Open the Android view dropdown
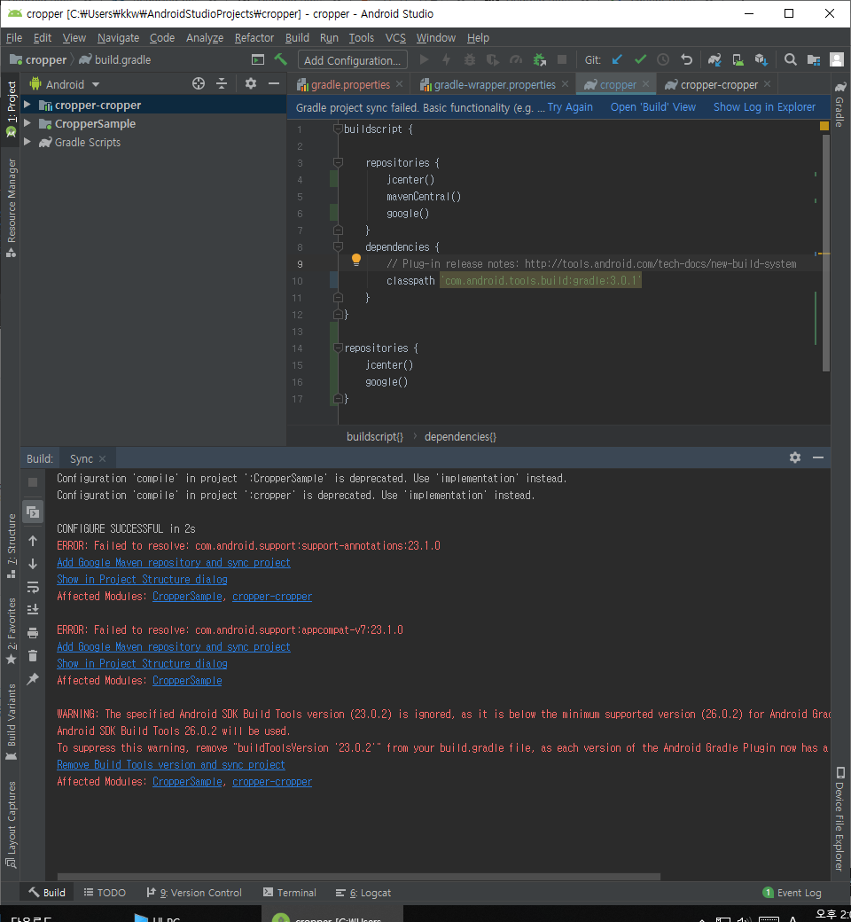This screenshot has height=922, width=851. tap(65, 84)
